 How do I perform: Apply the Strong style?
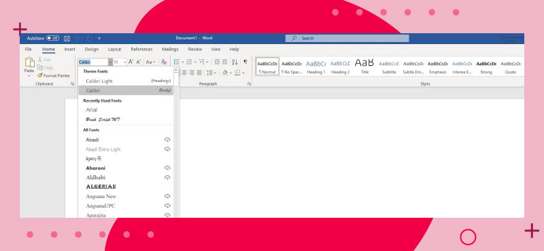486,66
